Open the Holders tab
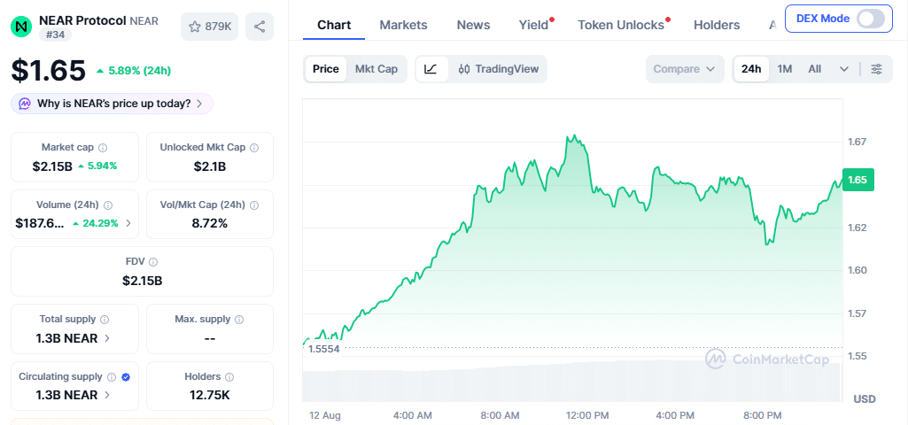Screen dimensions: 908x425 717,25
